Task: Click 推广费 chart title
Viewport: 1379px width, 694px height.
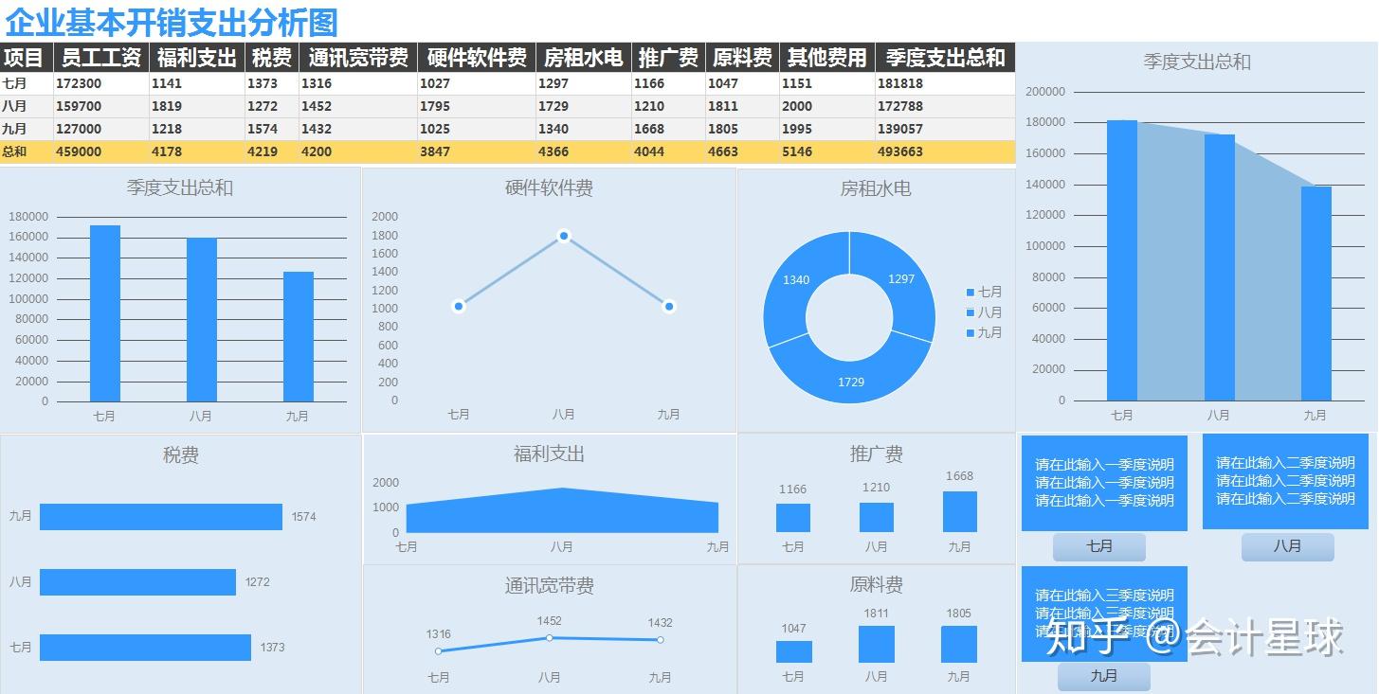Action: 876,454
